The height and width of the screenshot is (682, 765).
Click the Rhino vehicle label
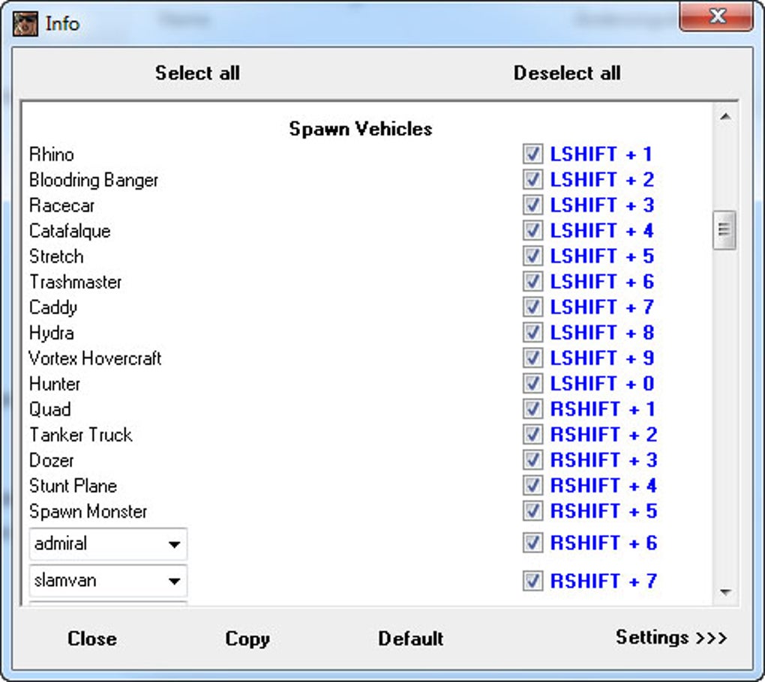(52, 154)
